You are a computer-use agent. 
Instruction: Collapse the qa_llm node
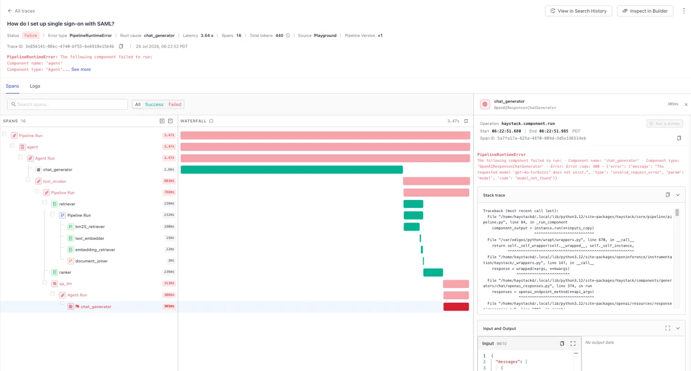coord(45,282)
